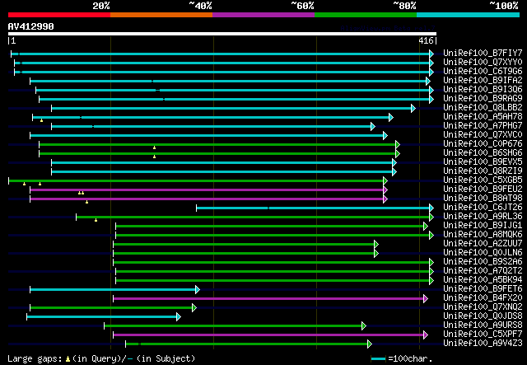Click the cyan 100char scale bar
Image resolution: width=527 pixels, height=365 pixels.
click(378, 359)
